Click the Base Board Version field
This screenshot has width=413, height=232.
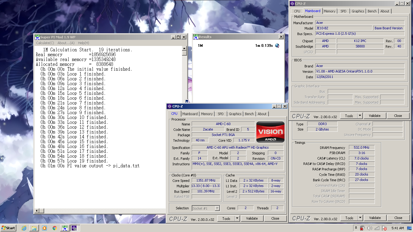click(x=389, y=28)
